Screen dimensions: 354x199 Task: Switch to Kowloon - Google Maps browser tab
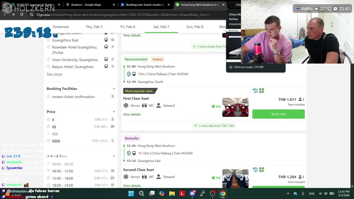90,5
